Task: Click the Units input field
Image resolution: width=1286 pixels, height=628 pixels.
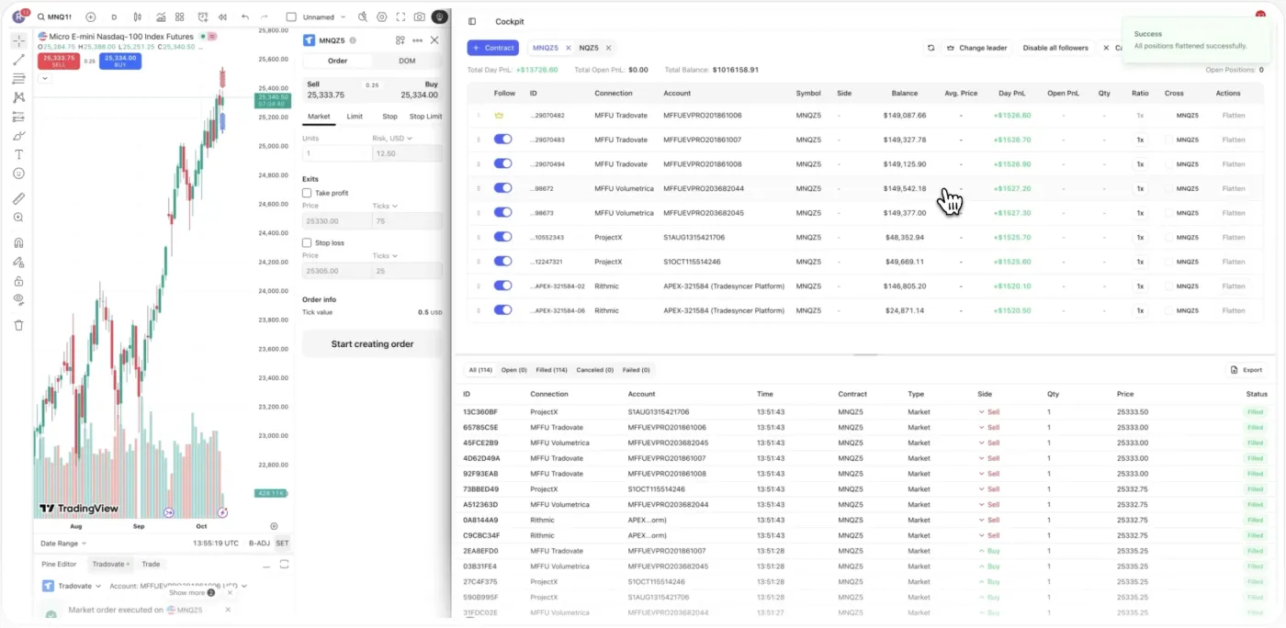Action: pos(336,153)
